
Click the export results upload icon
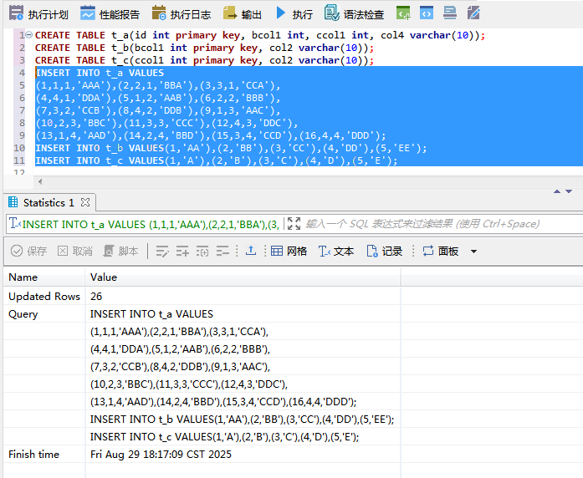tap(250, 251)
